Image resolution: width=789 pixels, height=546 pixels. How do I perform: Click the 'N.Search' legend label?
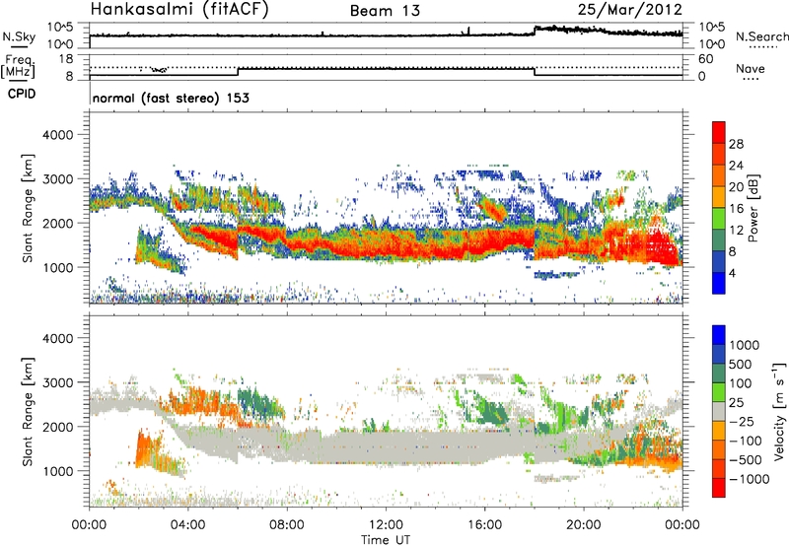pyautogui.click(x=761, y=36)
